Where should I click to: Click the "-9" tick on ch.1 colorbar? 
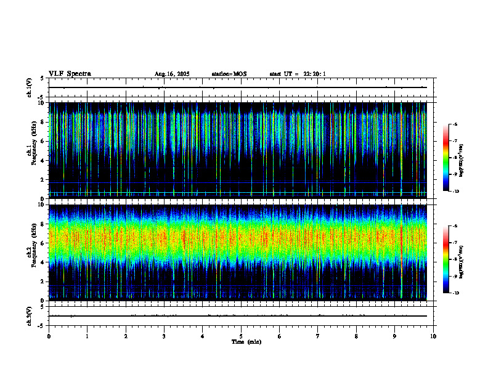tap(455, 174)
